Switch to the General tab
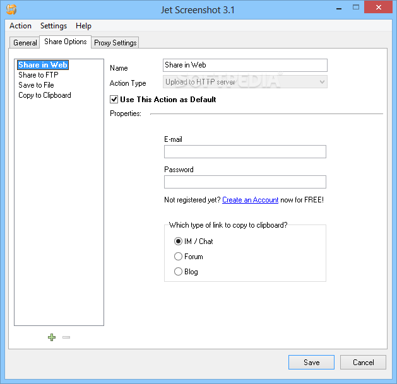Image resolution: width=397 pixels, height=384 pixels. pos(25,43)
